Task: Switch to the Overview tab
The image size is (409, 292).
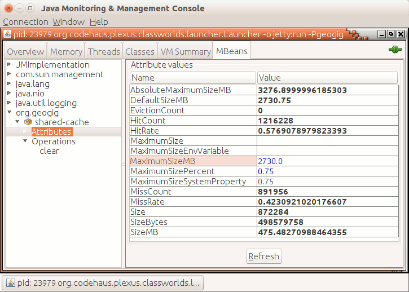Action: 25,51
